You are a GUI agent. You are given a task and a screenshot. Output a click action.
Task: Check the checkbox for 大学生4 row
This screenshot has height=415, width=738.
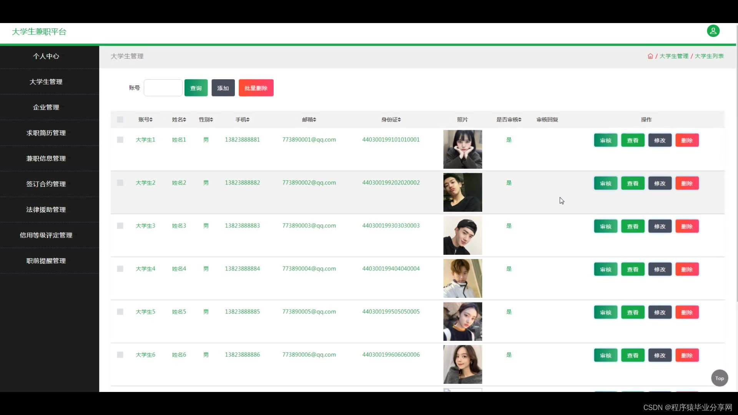tap(120, 269)
